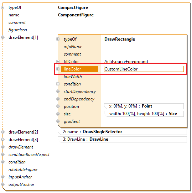Click the CustomLineColor input field
Viewport: 192px width, 193px height.
coord(144,69)
